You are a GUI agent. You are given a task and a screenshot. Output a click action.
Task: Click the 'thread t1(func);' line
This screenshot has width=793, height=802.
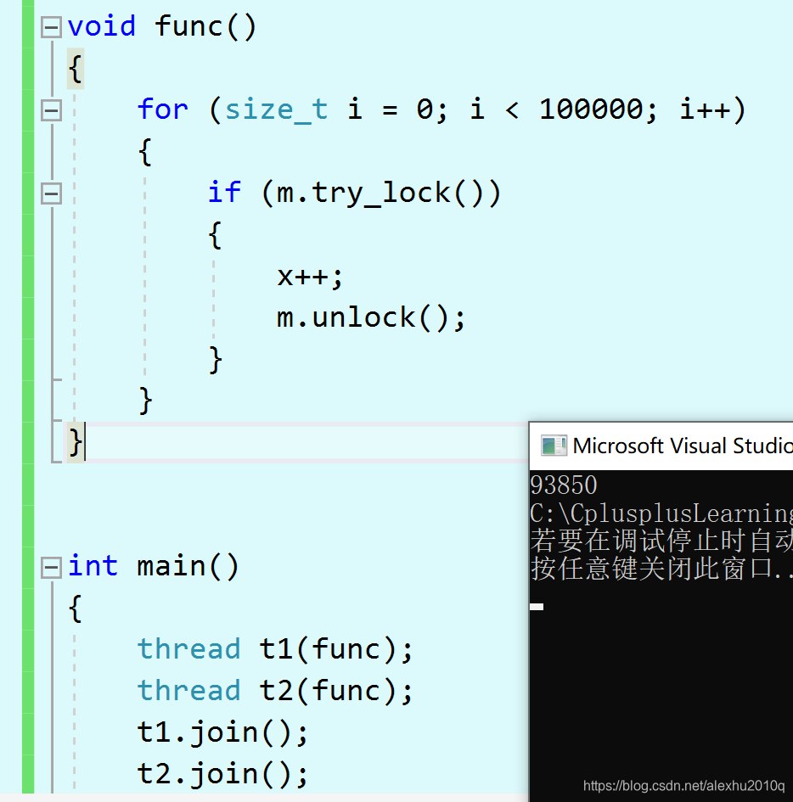275,649
